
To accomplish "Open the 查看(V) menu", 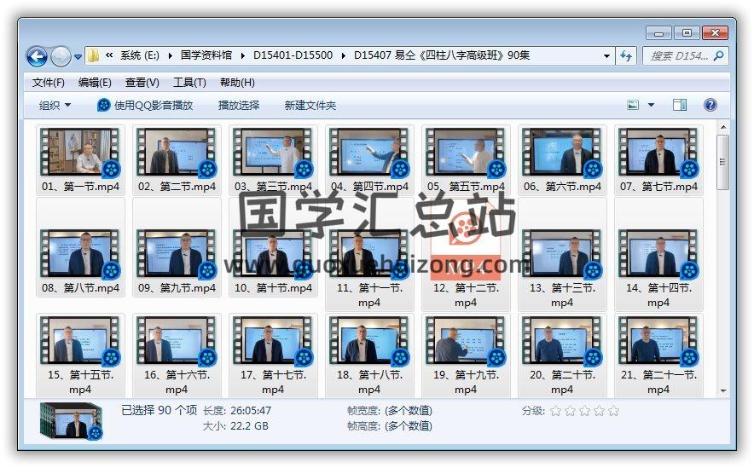I will pyautogui.click(x=142, y=83).
